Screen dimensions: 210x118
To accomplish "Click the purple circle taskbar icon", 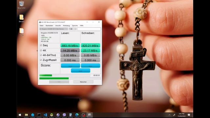I will tap(58, 115).
